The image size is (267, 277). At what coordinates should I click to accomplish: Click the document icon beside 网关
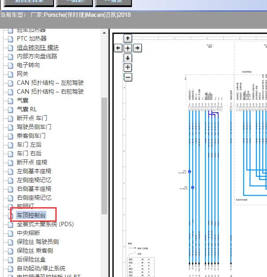(11, 74)
